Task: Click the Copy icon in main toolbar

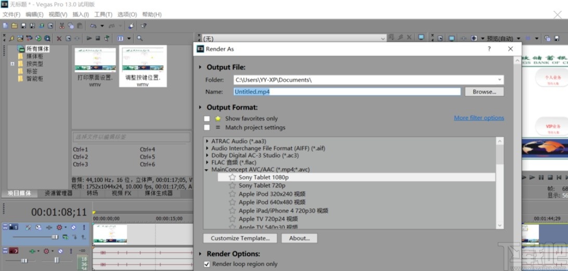Action: tap(71, 25)
